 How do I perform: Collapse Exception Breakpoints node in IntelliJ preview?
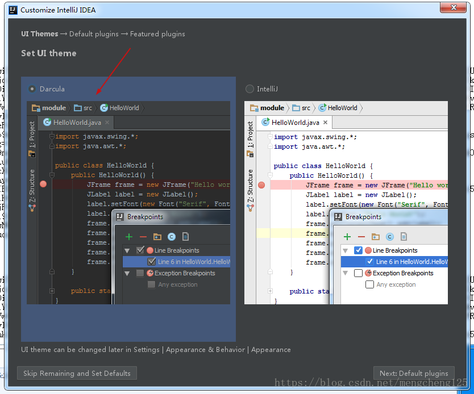click(346, 274)
